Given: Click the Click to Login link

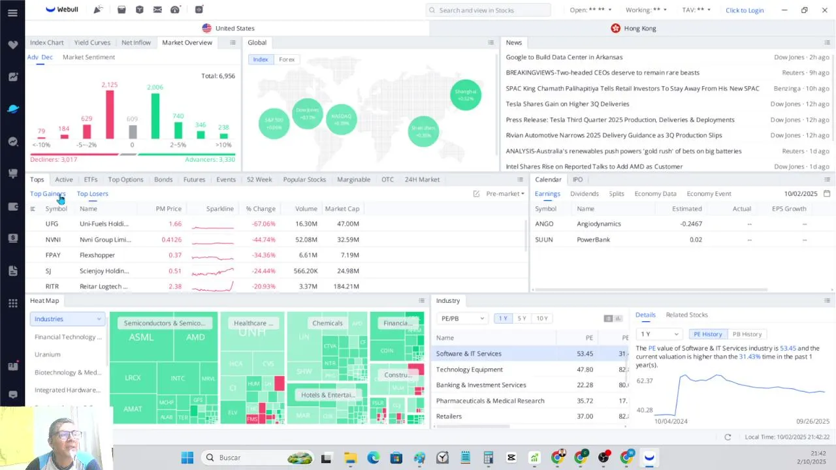Looking at the screenshot, I should pos(745,10).
